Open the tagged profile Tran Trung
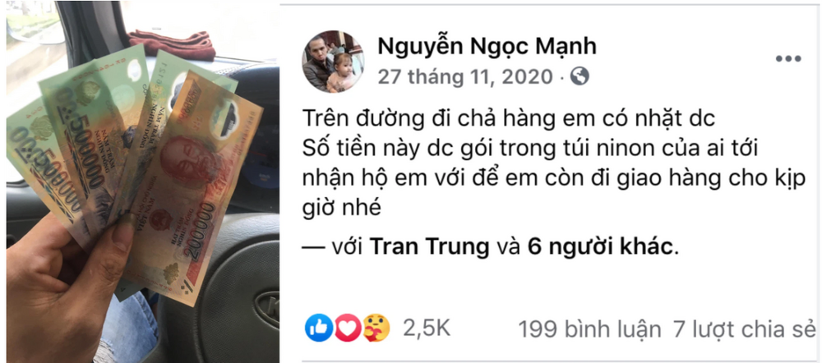This screenshot has height=363, width=822. (429, 246)
